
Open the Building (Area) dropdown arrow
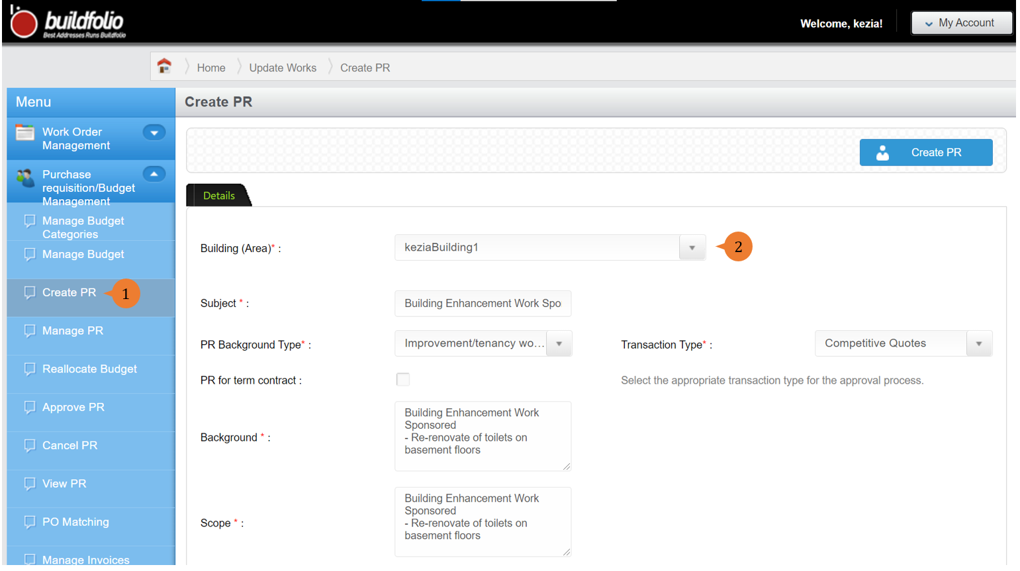pyautogui.click(x=692, y=247)
